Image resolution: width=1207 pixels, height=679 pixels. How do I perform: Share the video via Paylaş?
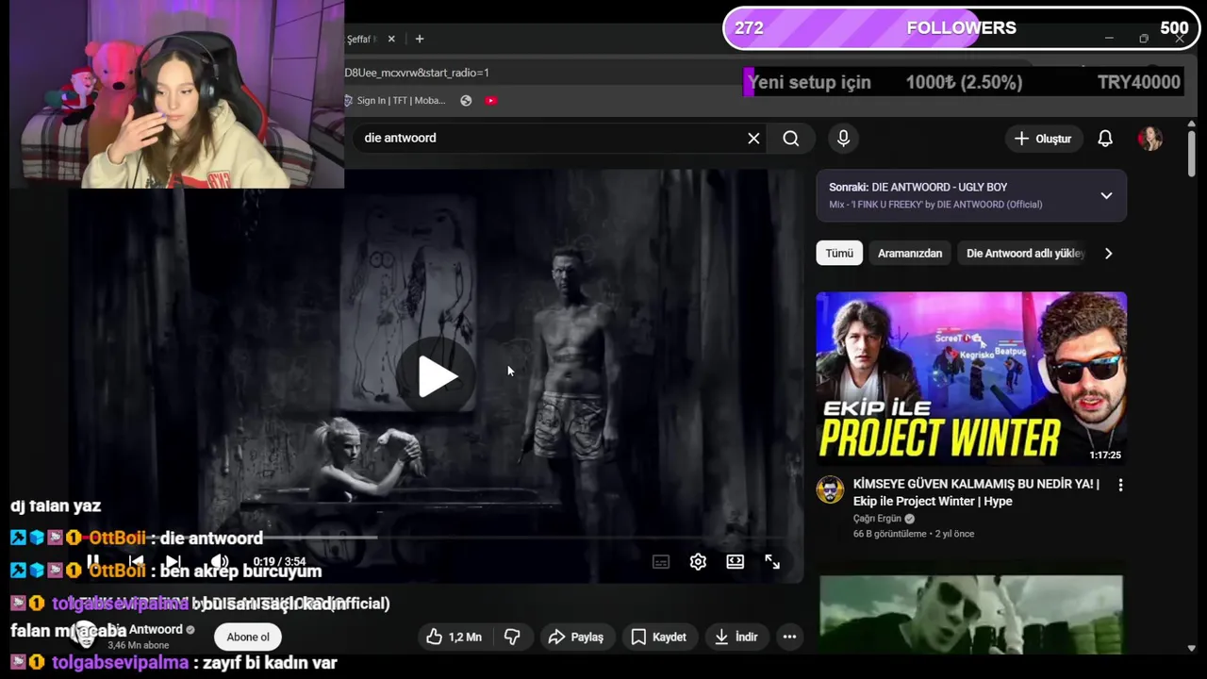point(576,637)
